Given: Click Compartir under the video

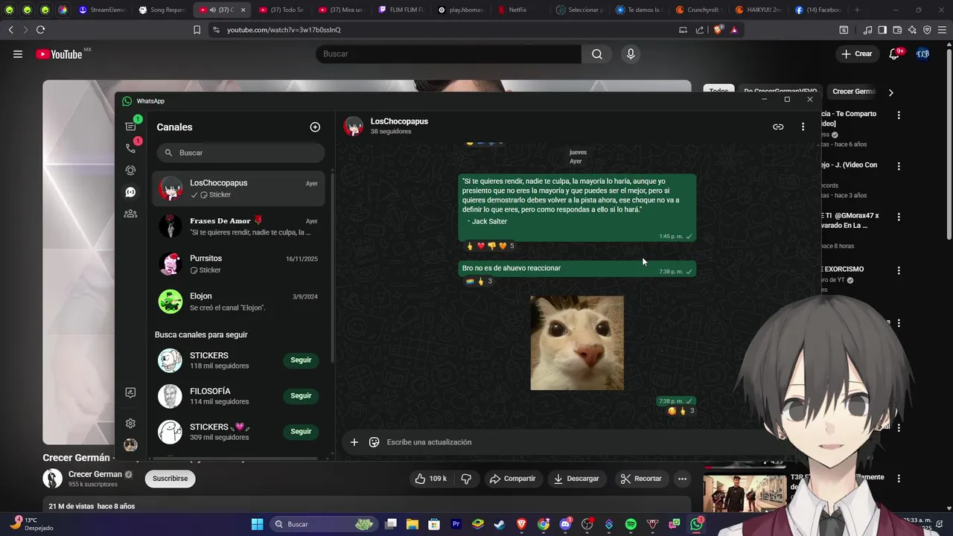Looking at the screenshot, I should [512, 479].
